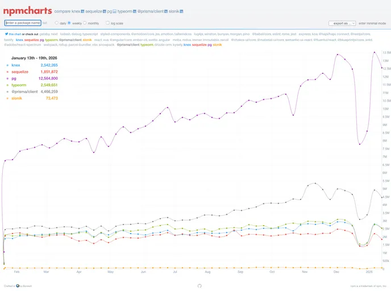
Task: Select the monthly interval radio button
Action: click(85, 23)
